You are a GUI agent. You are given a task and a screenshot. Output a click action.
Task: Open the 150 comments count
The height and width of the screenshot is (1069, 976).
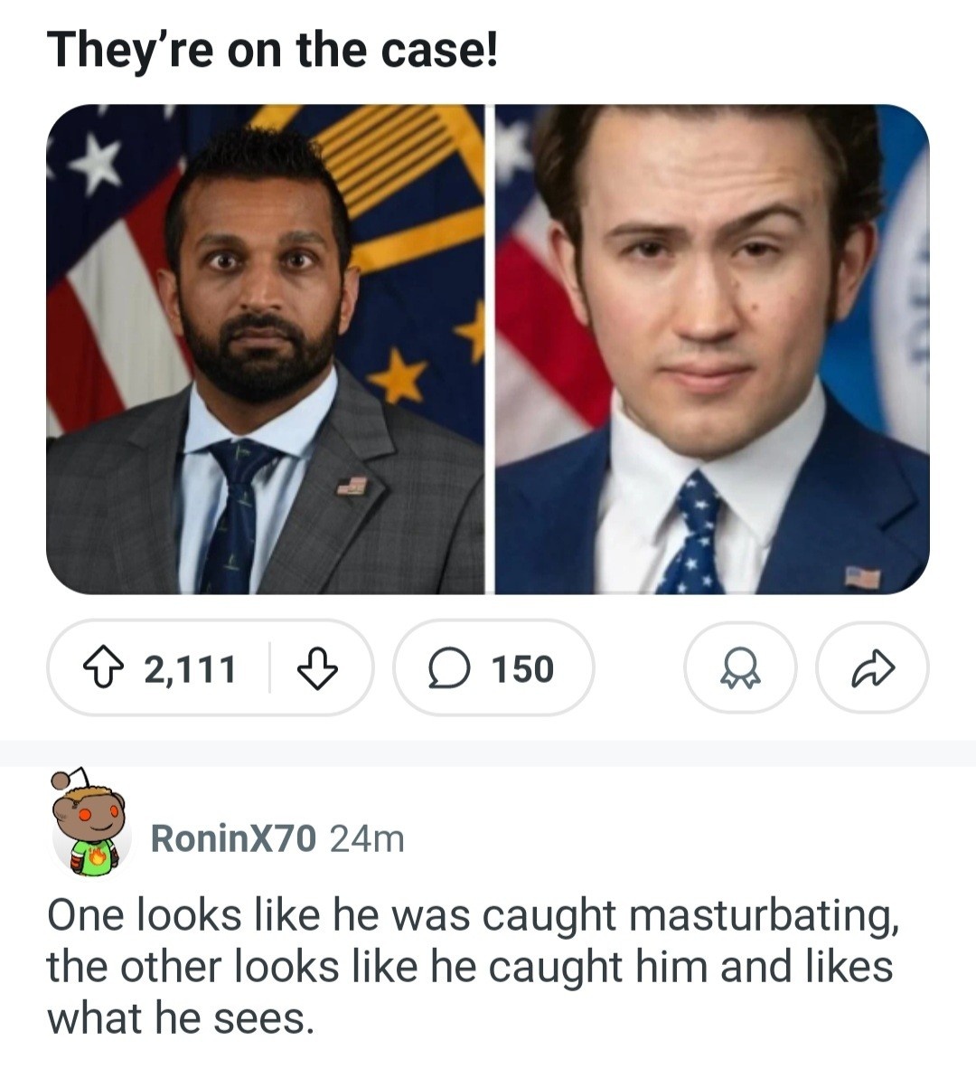click(522, 669)
